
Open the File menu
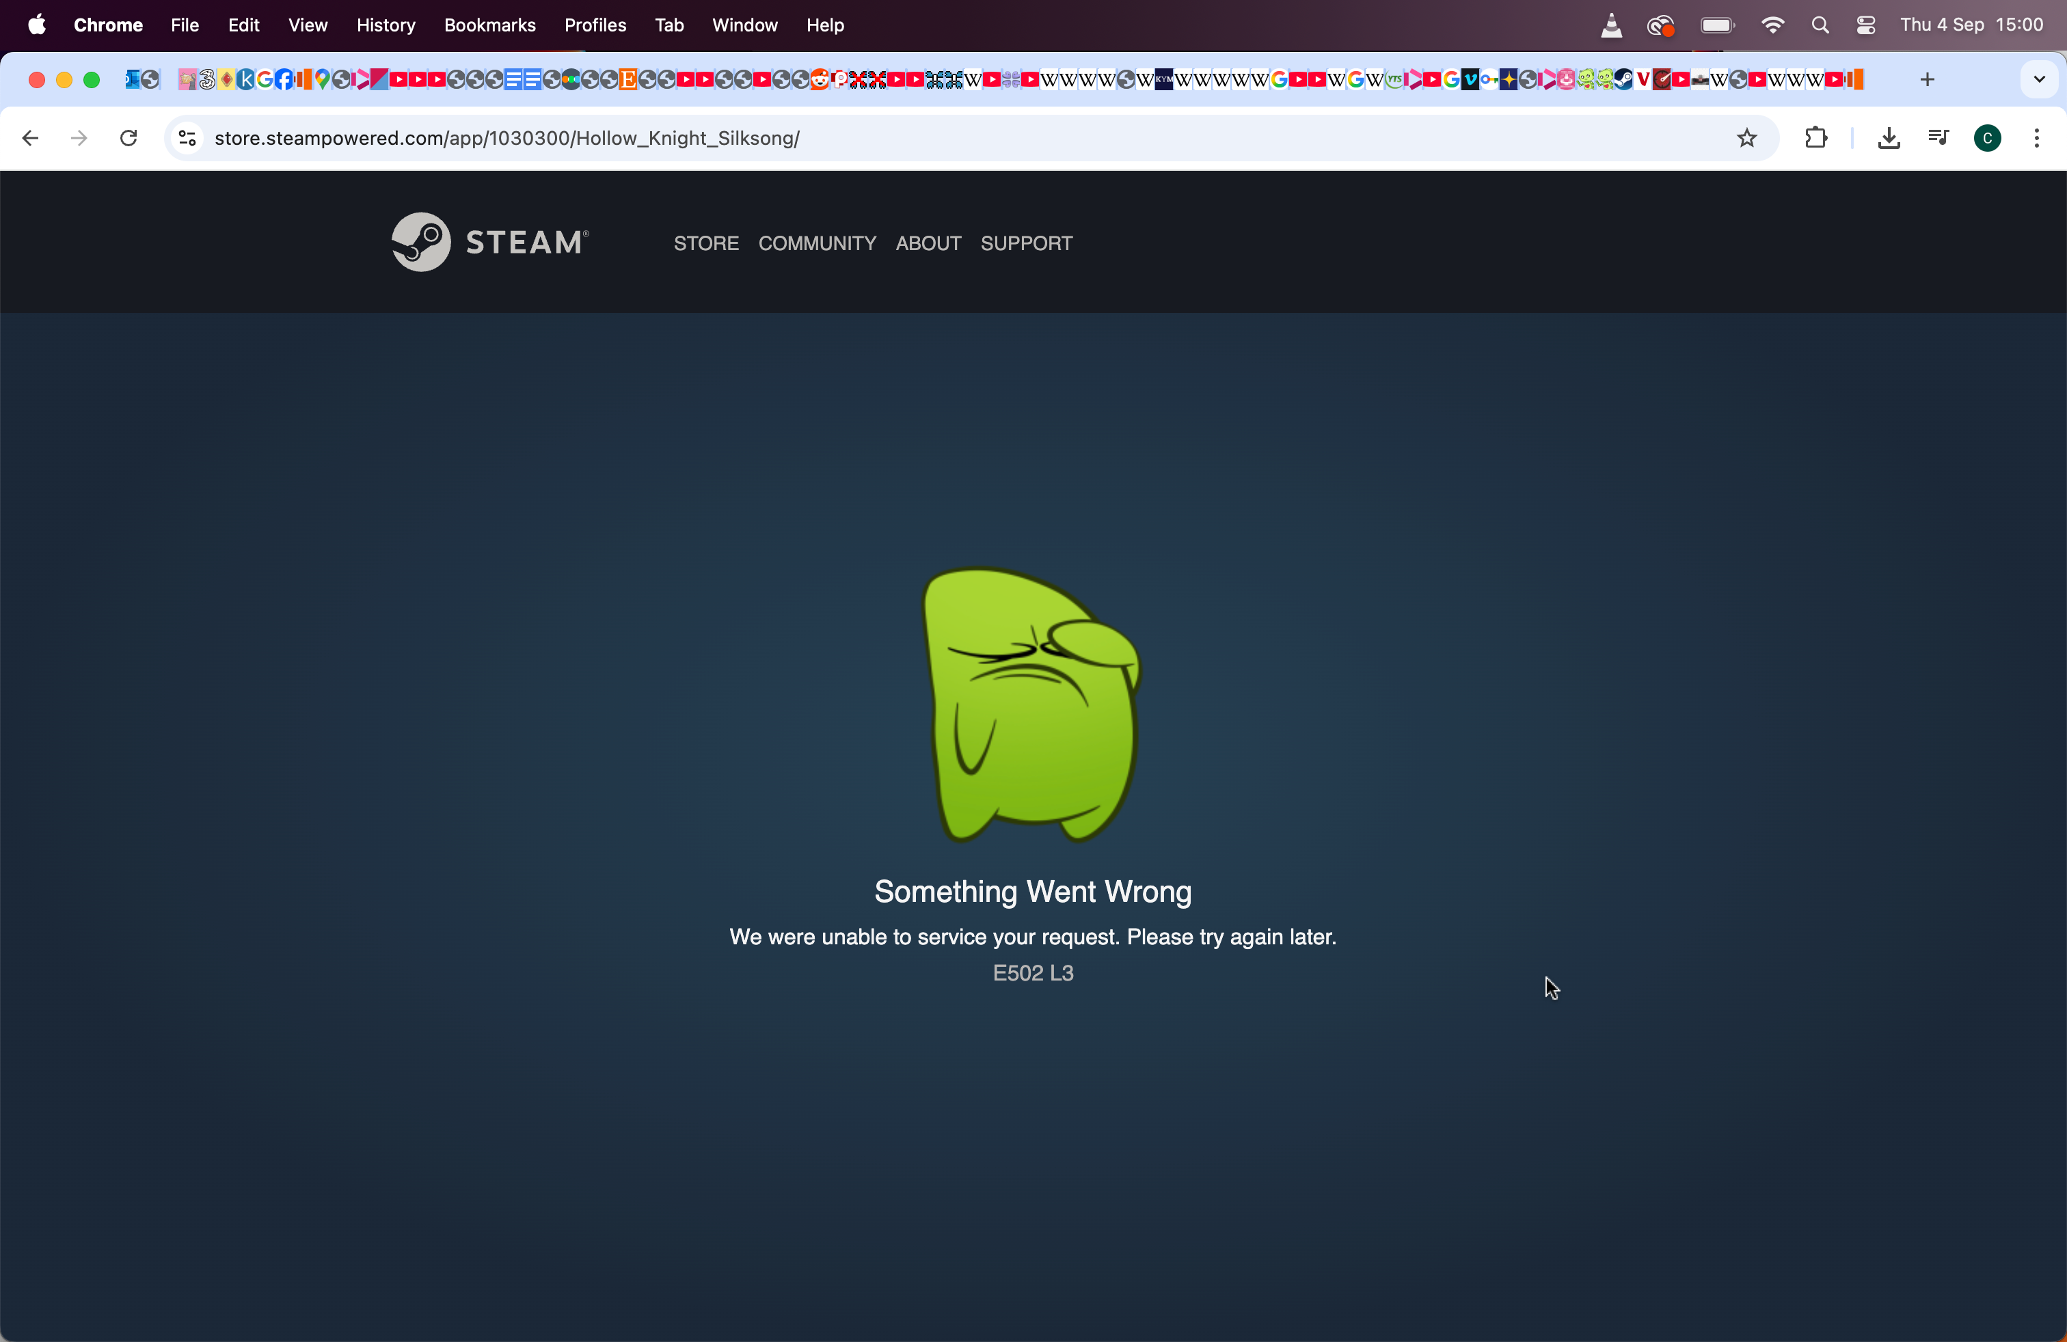click(x=185, y=25)
